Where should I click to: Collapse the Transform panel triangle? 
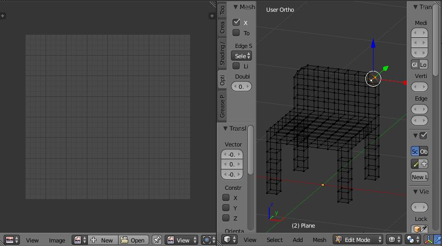pos(415,7)
